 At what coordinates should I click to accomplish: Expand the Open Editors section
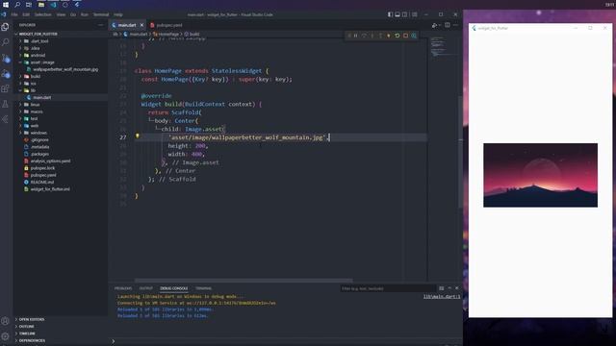click(61, 319)
